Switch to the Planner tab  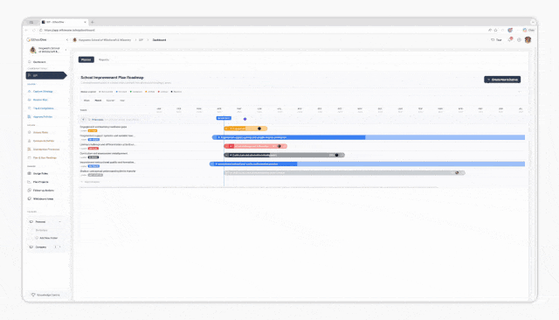tap(86, 59)
